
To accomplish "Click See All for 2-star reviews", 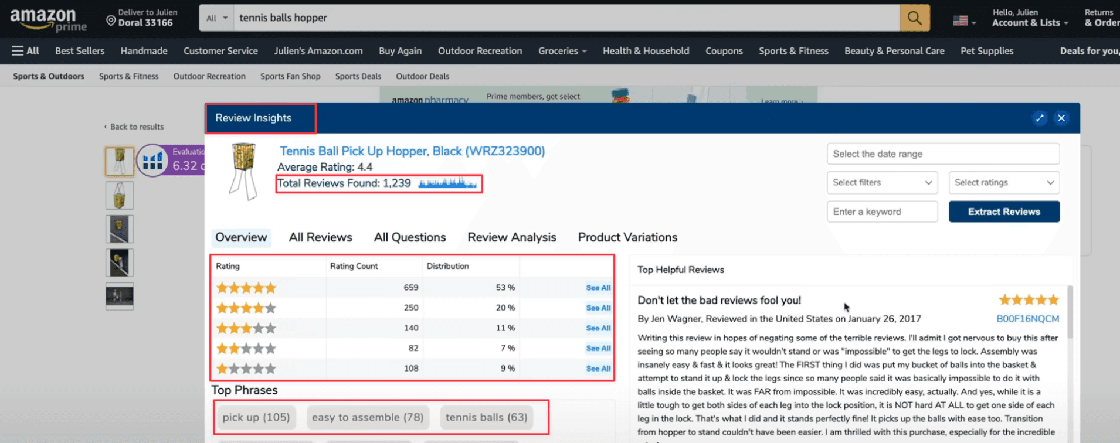I will pyautogui.click(x=598, y=348).
